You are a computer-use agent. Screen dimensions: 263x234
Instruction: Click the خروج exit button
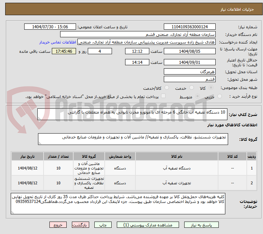point(58,225)
